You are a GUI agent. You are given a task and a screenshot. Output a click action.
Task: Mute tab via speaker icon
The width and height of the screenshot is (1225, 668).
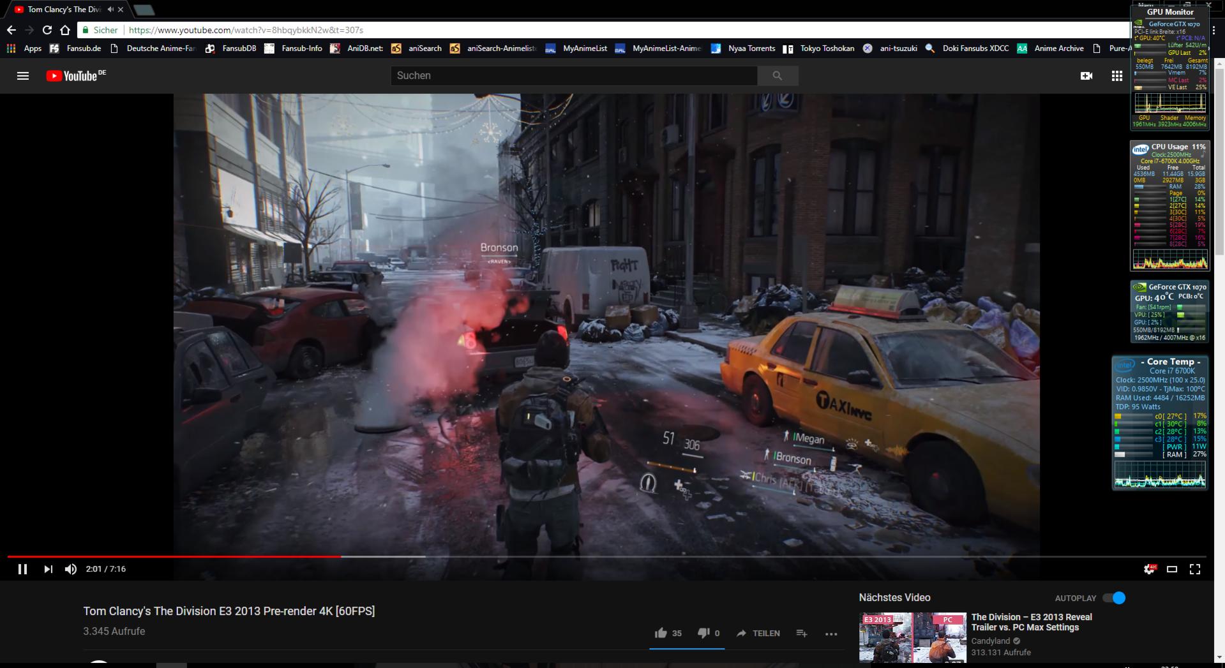pos(110,10)
